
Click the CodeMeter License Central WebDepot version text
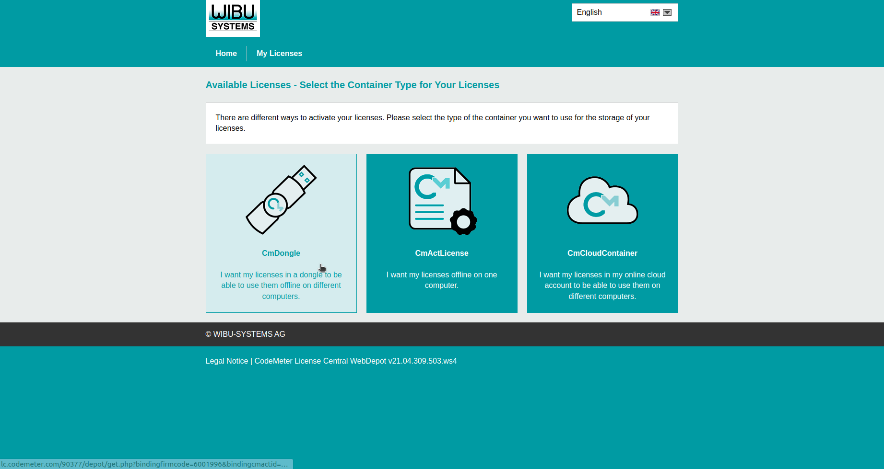point(355,361)
